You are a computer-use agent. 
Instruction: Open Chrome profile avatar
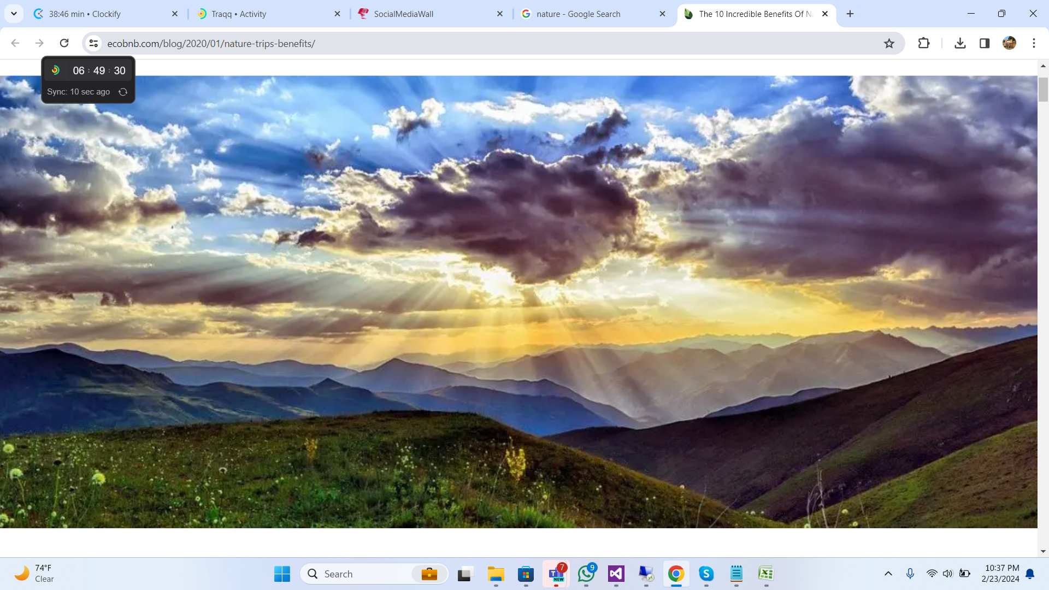[1009, 43]
